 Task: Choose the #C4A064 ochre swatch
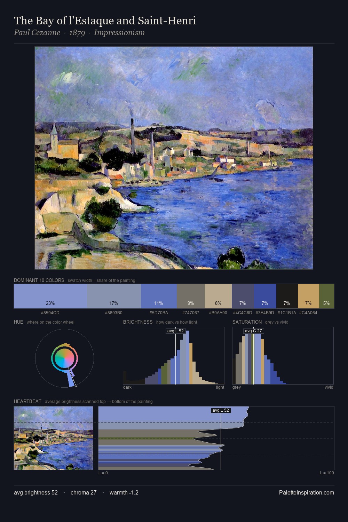(308, 296)
